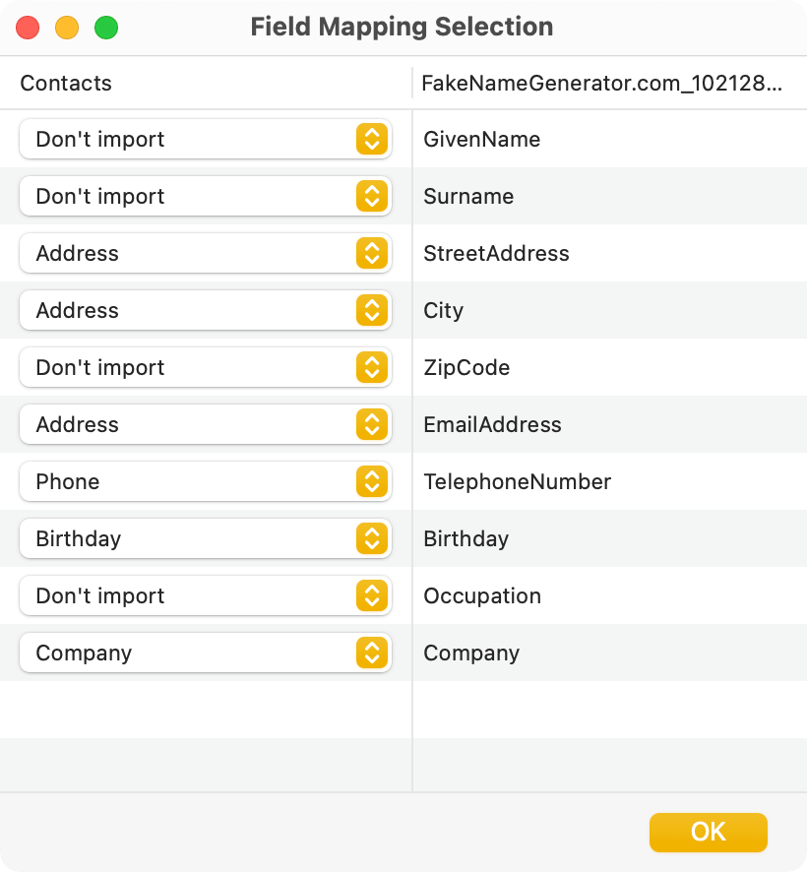Select the Occupation field row

482,596
